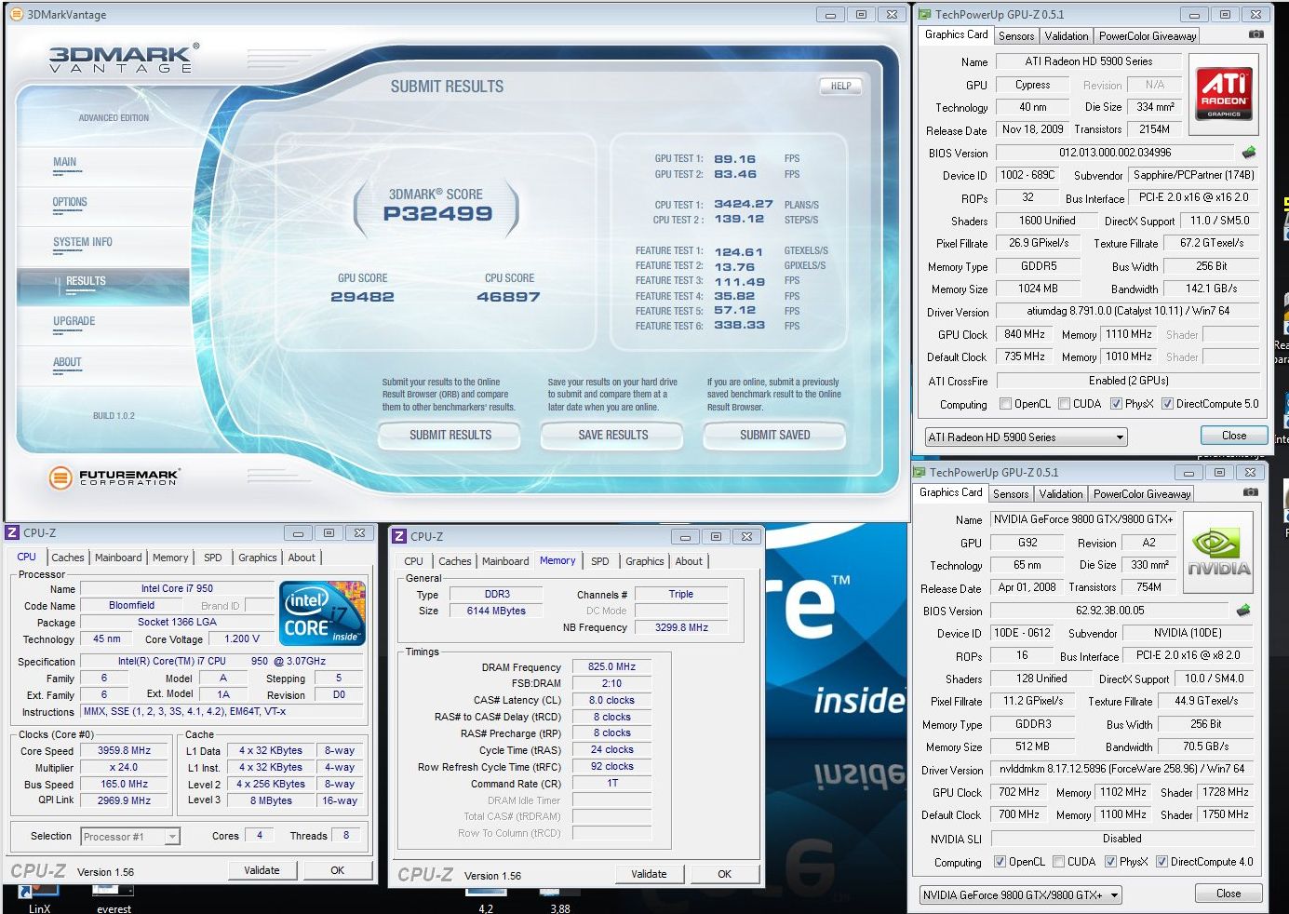Click the 3DMarkVantage title bar icon
The height and width of the screenshot is (914, 1289).
[16, 14]
